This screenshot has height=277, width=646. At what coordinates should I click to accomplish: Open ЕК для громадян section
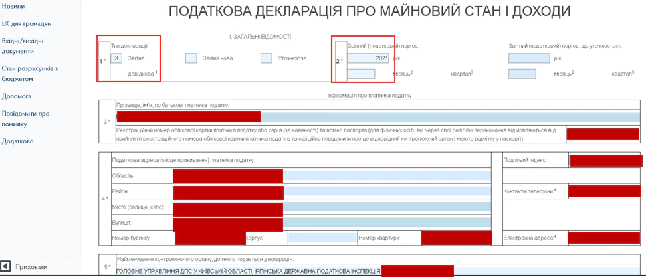[x=27, y=23]
